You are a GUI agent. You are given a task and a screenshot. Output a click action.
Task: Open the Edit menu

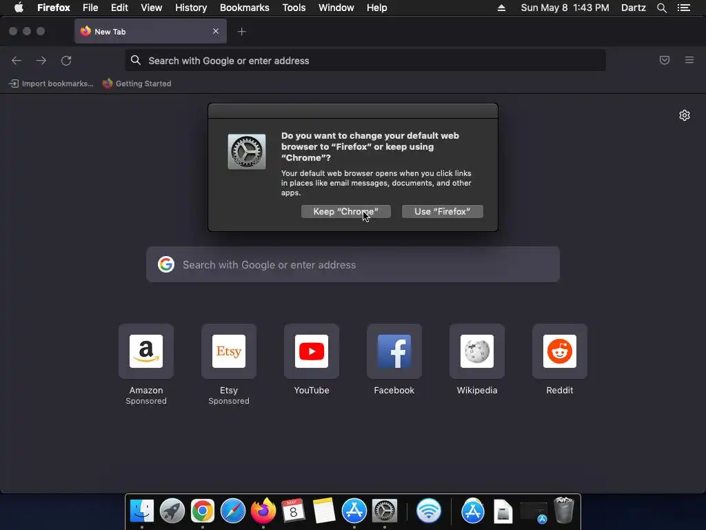(x=119, y=8)
